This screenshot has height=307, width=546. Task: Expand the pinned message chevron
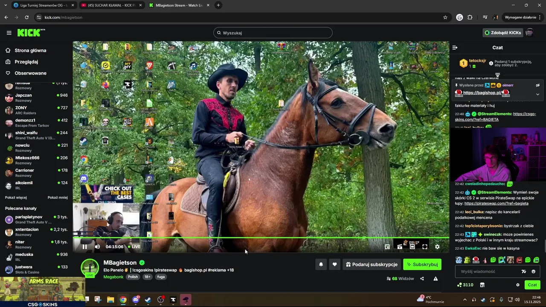pyautogui.click(x=537, y=94)
